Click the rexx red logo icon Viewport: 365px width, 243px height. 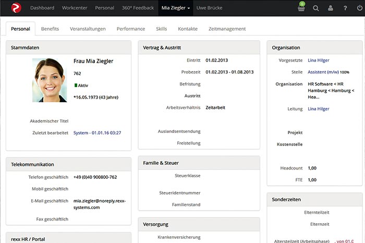16,8
